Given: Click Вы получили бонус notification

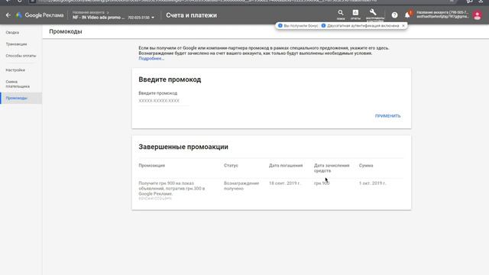Looking at the screenshot, I should click(298, 26).
